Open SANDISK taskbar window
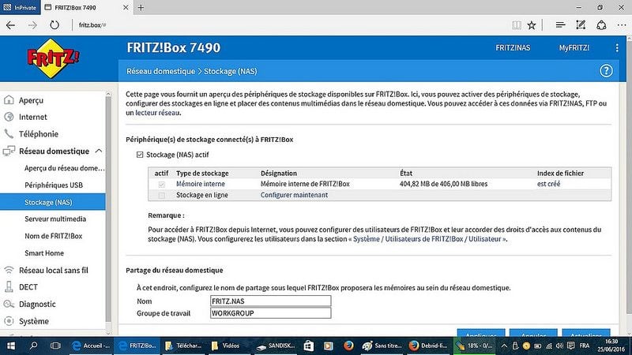Screen dimensions: 632x355 tap(276, 346)
